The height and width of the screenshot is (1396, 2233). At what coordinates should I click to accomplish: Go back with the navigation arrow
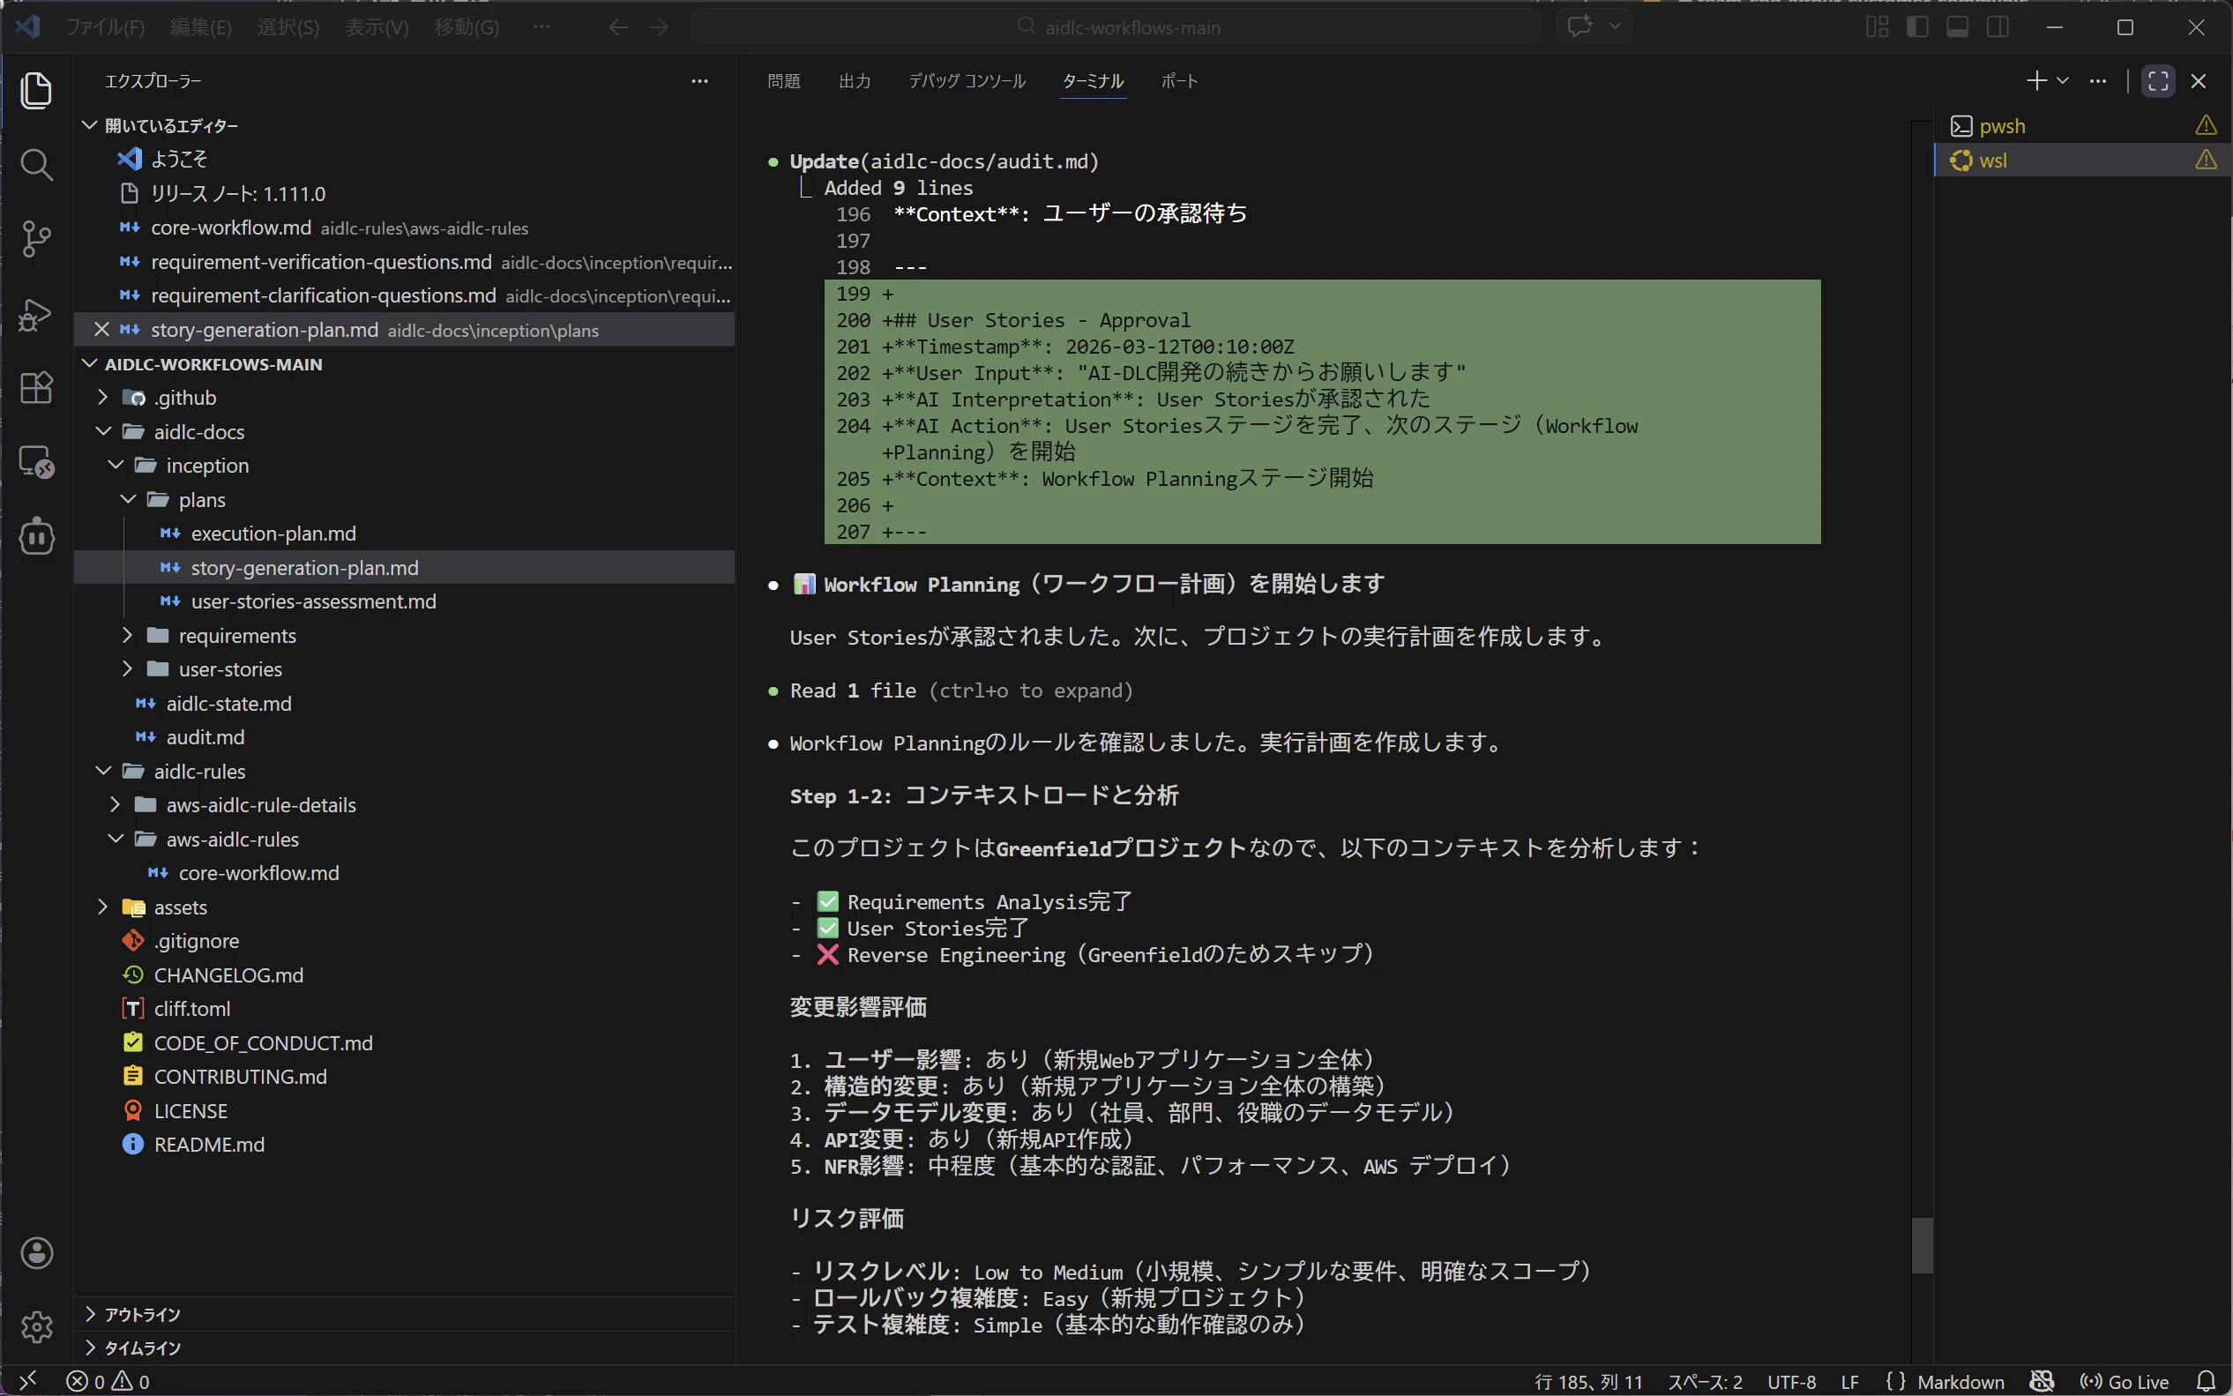pyautogui.click(x=617, y=27)
